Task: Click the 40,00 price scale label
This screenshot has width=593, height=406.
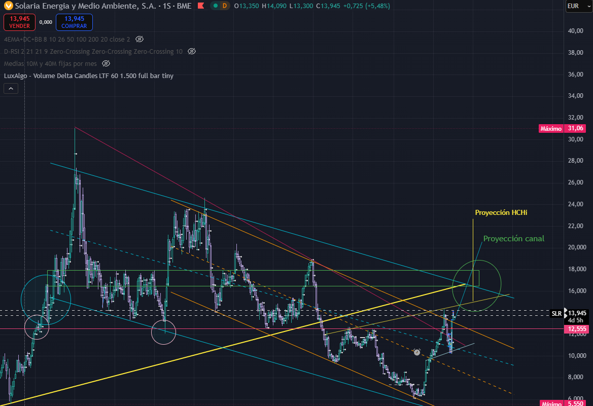Action: click(x=576, y=31)
